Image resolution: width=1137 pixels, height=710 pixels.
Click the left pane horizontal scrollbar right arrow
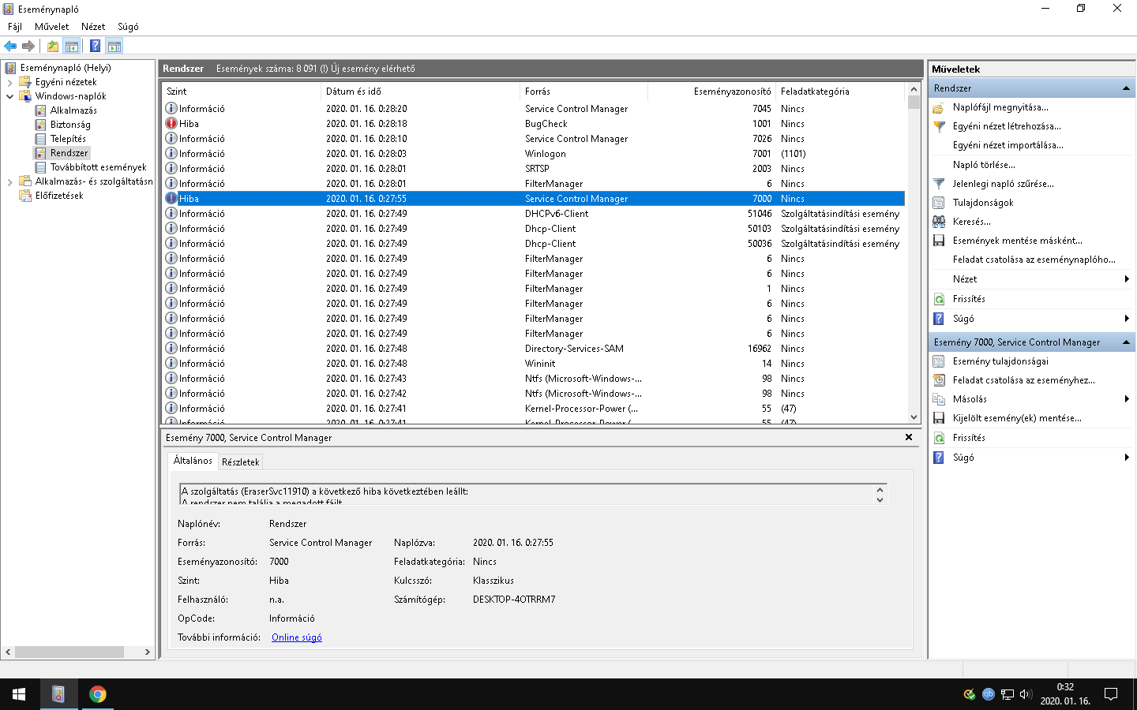147,652
